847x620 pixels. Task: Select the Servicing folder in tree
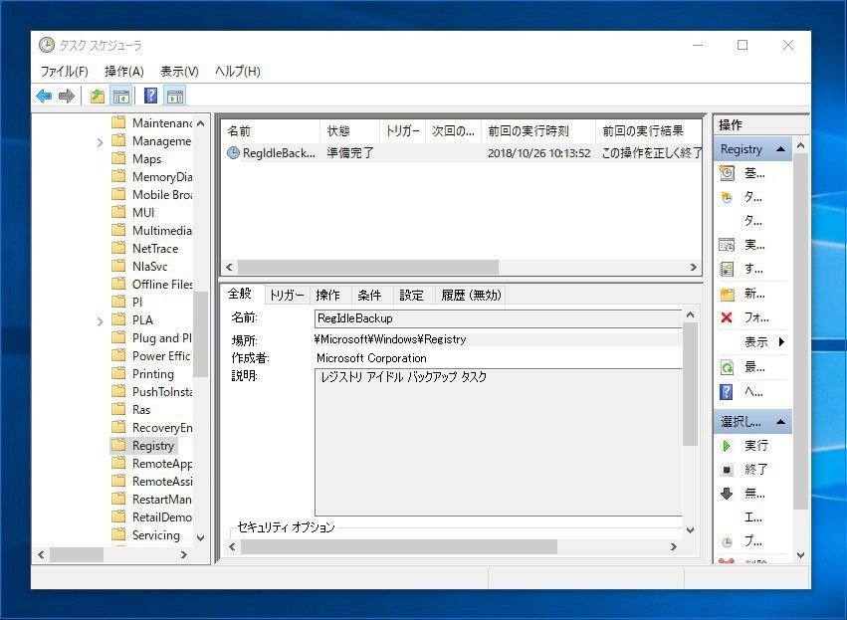click(x=156, y=535)
